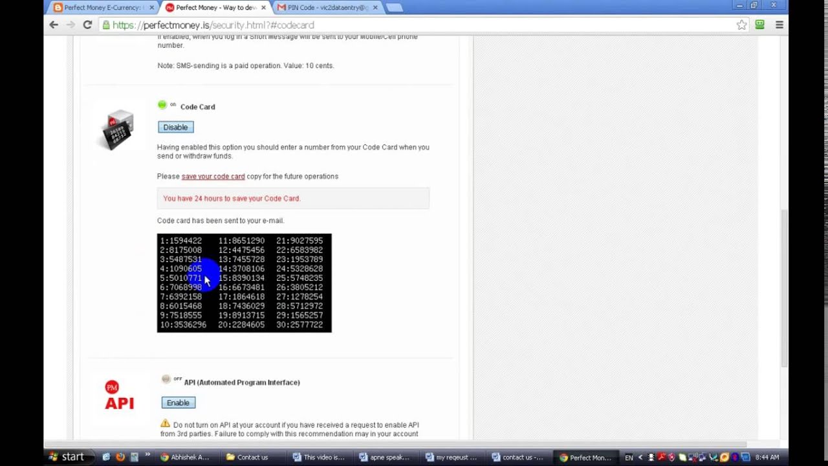
Task: Expand quick launch overflow chevron
Action: [x=147, y=456]
